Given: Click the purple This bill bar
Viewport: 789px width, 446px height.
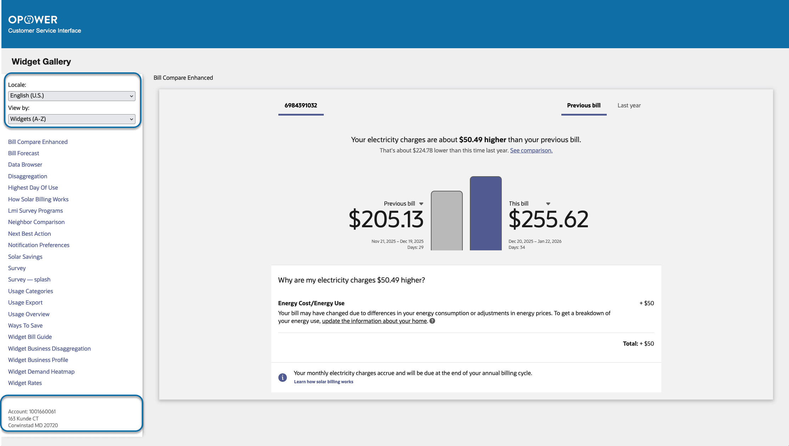Looking at the screenshot, I should pyautogui.click(x=485, y=213).
